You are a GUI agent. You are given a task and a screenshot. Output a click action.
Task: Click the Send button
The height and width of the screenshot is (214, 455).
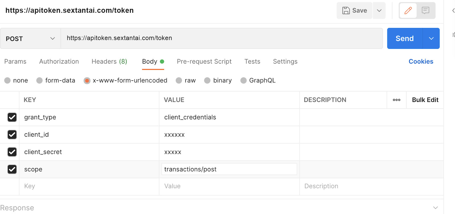[404, 38]
